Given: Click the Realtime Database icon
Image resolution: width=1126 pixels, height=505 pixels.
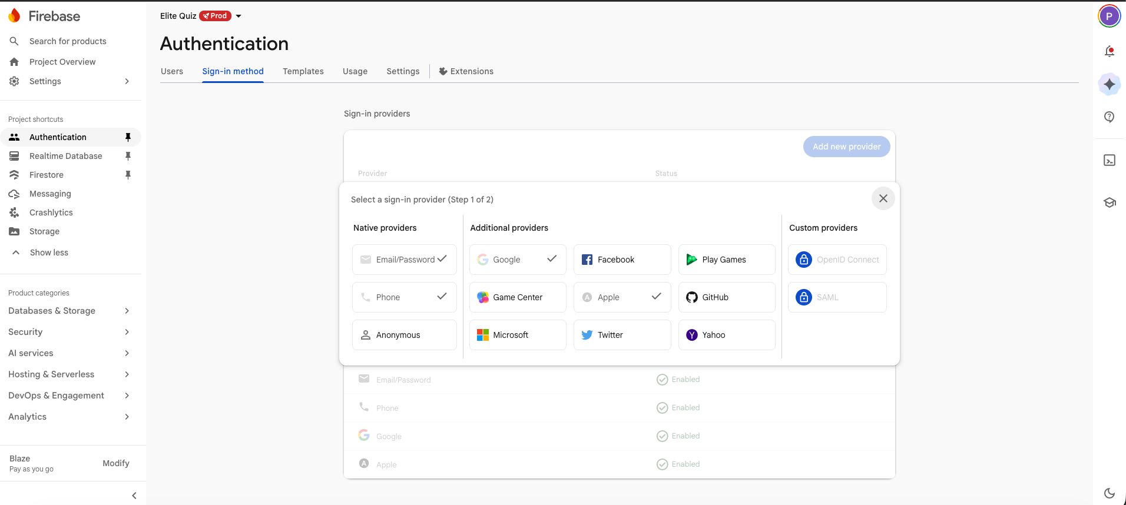Looking at the screenshot, I should 14,156.
